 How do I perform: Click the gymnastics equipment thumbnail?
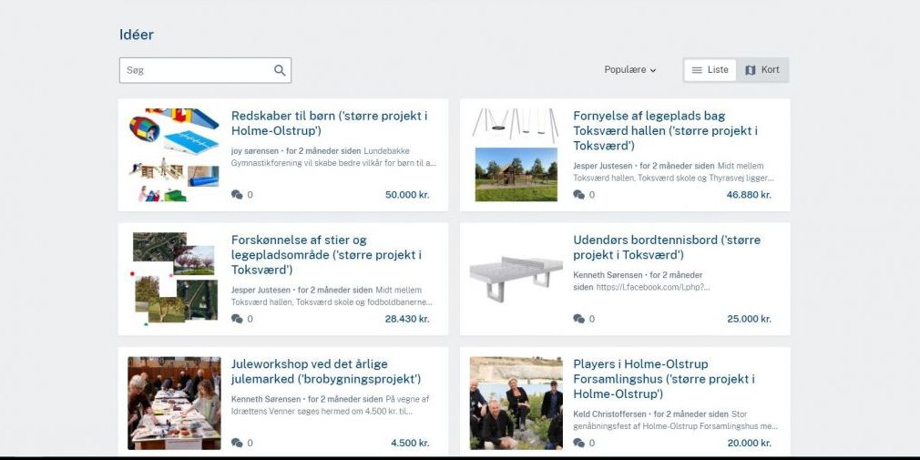[x=174, y=155]
